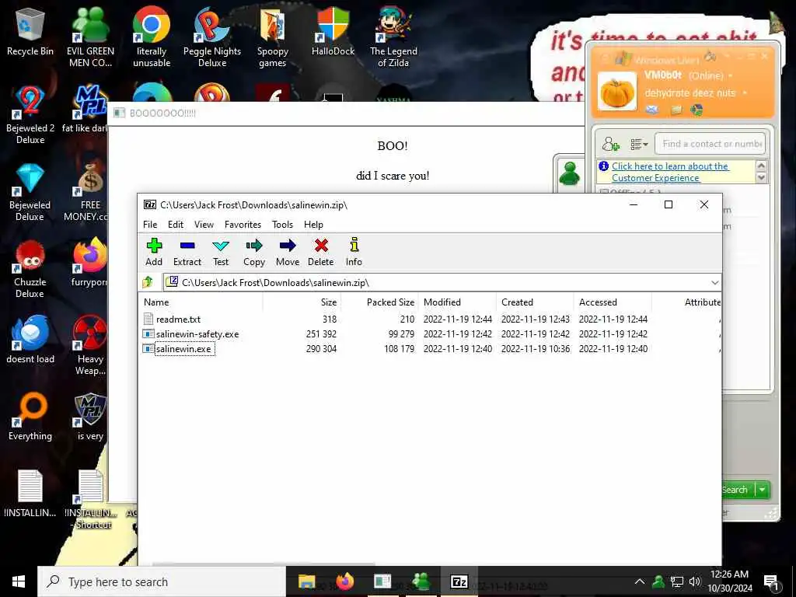Screen dimensions: 796x597
Task: Click the Extract toolbar icon
Action: (x=187, y=252)
